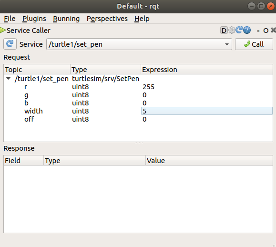The image size is (276, 247).
Task: Undock Service Caller with the dash icon
Action: coord(258,31)
